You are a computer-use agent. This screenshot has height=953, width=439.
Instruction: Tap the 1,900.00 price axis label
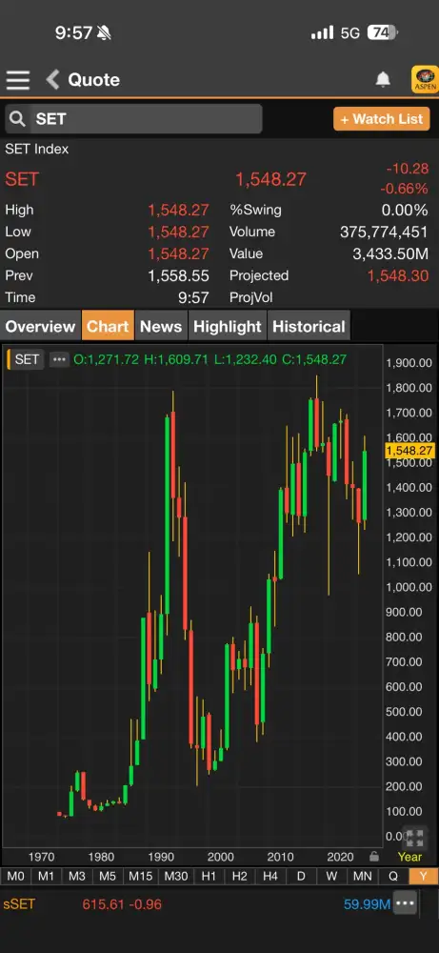tap(409, 363)
